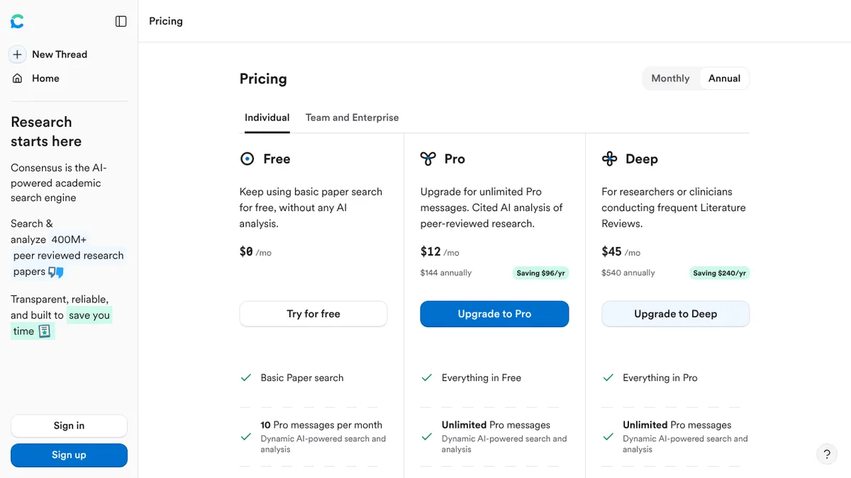Click the Free plan title
The image size is (851, 478).
[x=277, y=159]
